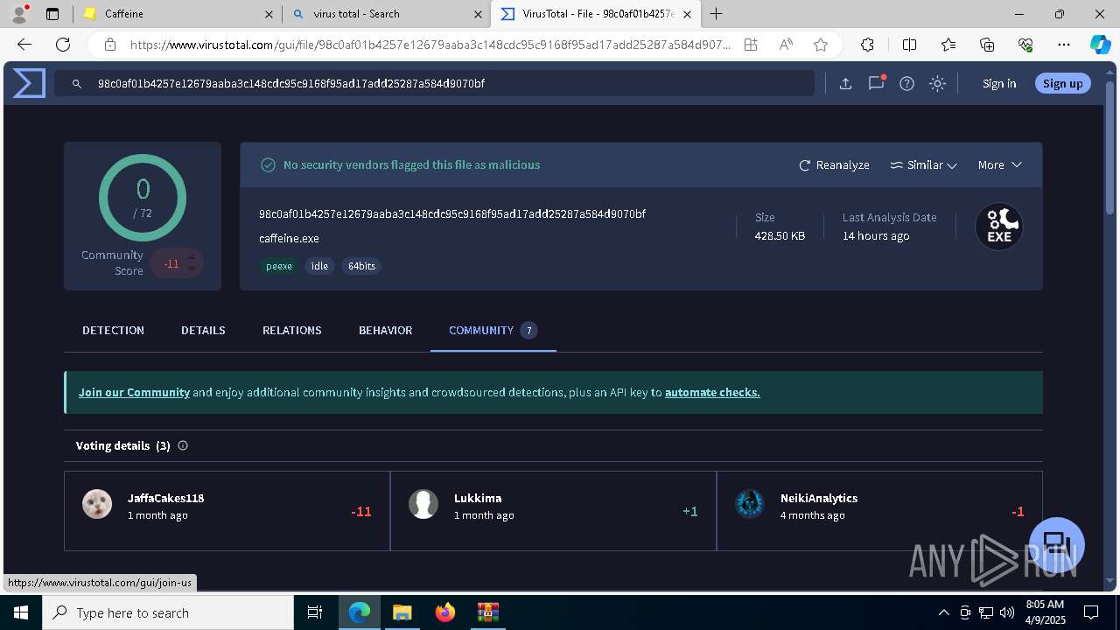Click the file hash text

pos(452,213)
